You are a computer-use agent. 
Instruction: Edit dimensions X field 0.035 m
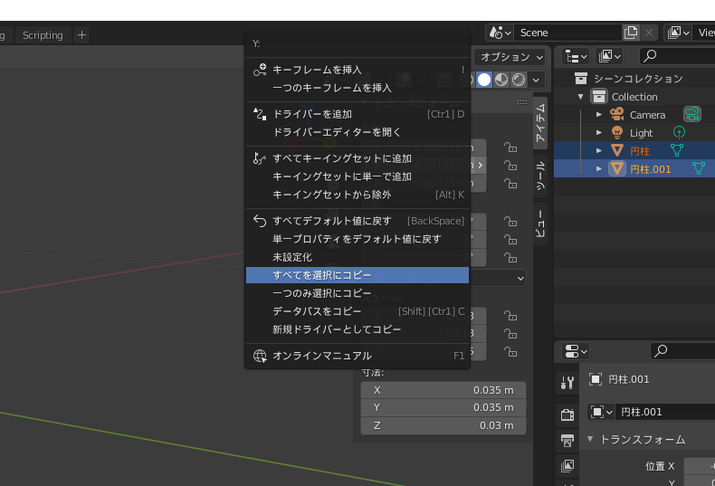click(x=443, y=390)
